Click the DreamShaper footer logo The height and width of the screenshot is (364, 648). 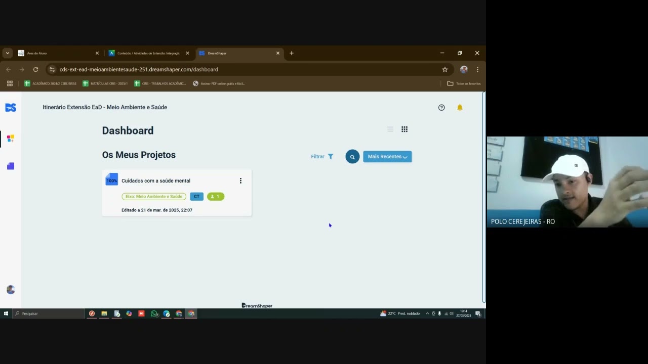point(257,305)
